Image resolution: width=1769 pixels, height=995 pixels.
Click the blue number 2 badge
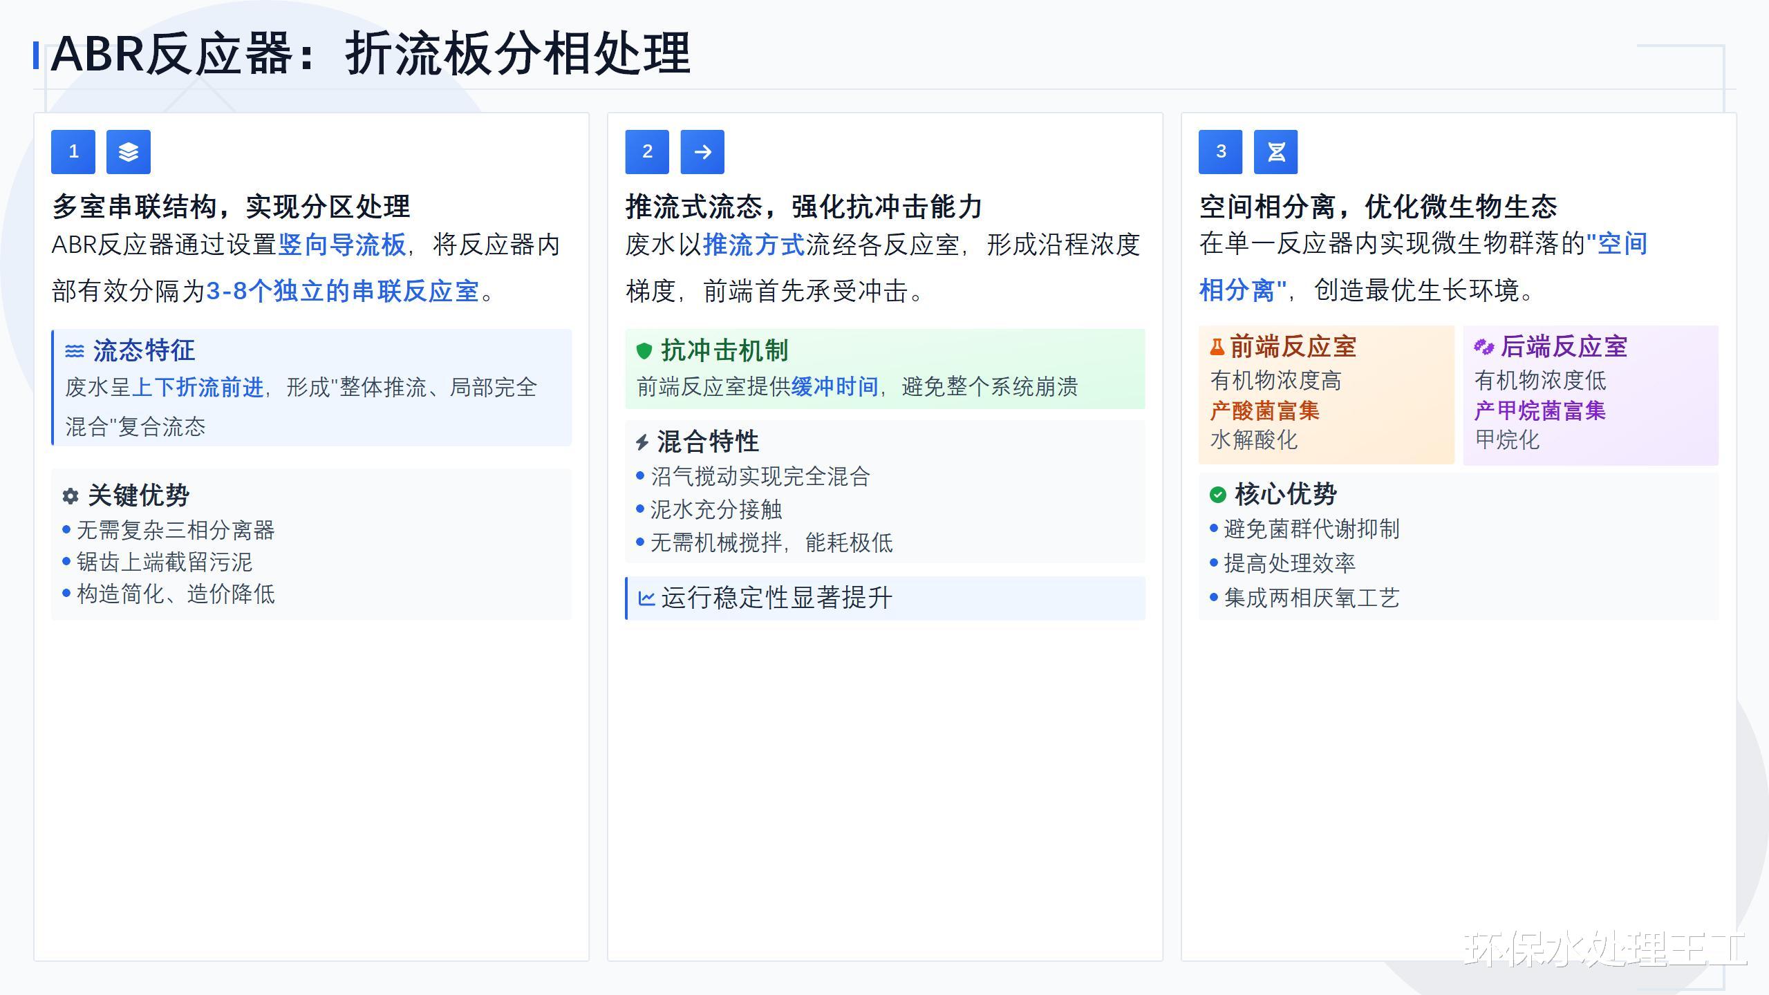coord(647,152)
